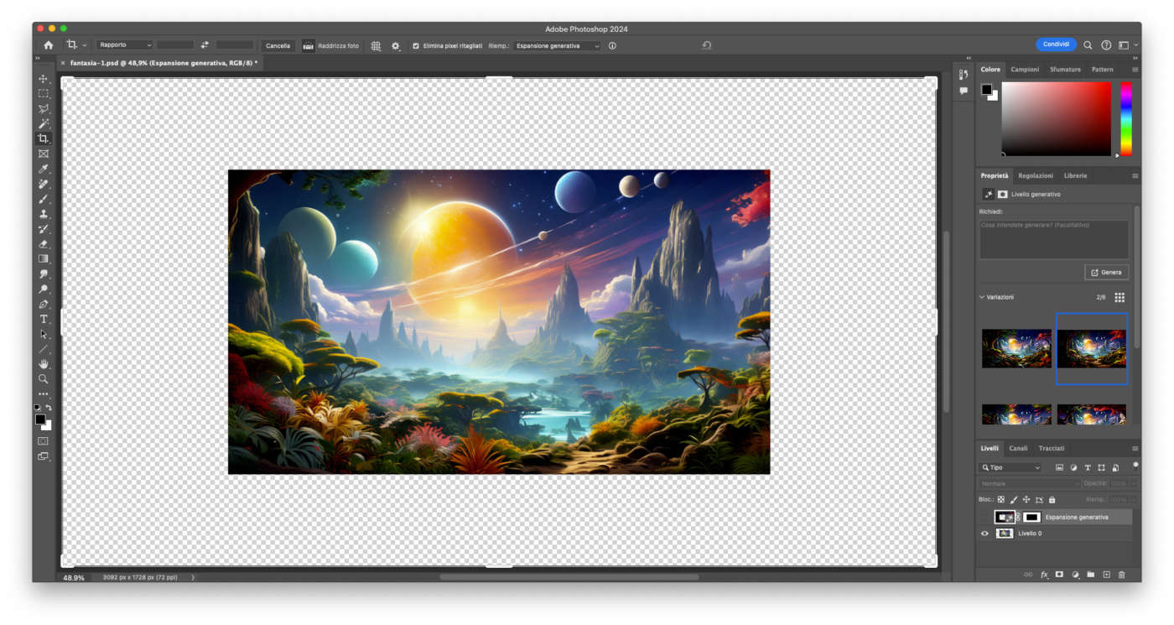
Task: Click the Cancella button
Action: click(x=278, y=45)
